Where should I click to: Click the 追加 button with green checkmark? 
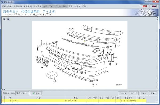coord(36,93)
